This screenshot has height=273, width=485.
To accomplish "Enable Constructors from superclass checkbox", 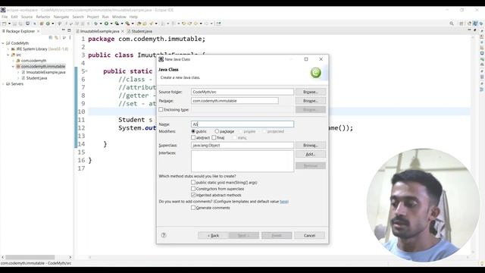I will [193, 189].
